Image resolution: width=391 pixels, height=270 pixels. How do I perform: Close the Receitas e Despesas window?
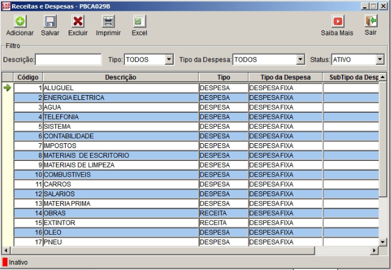click(x=383, y=6)
